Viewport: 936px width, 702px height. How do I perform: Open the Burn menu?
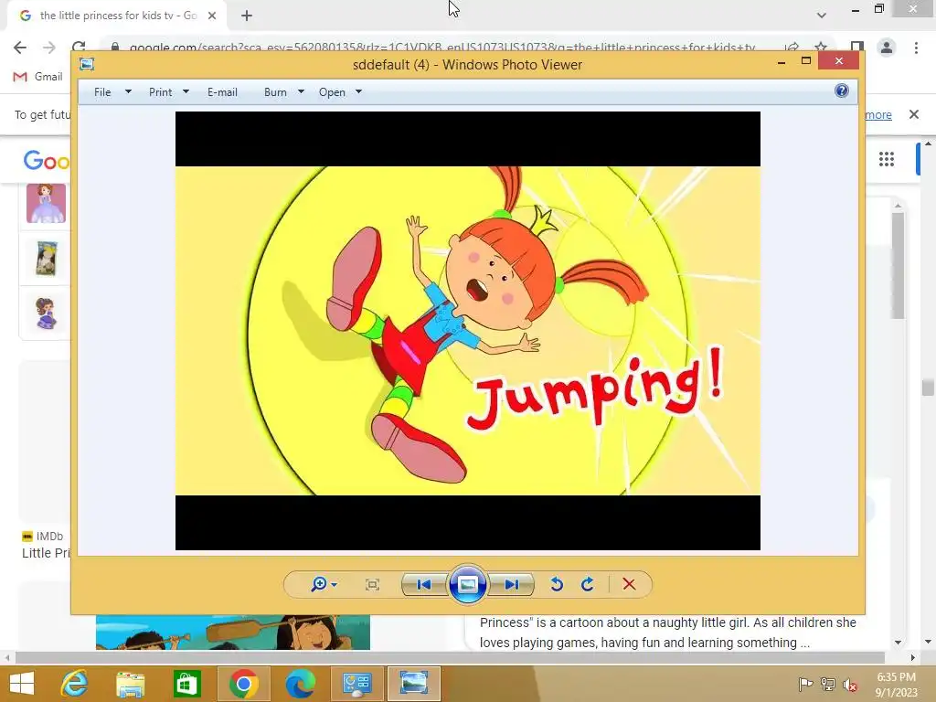pyautogui.click(x=275, y=92)
